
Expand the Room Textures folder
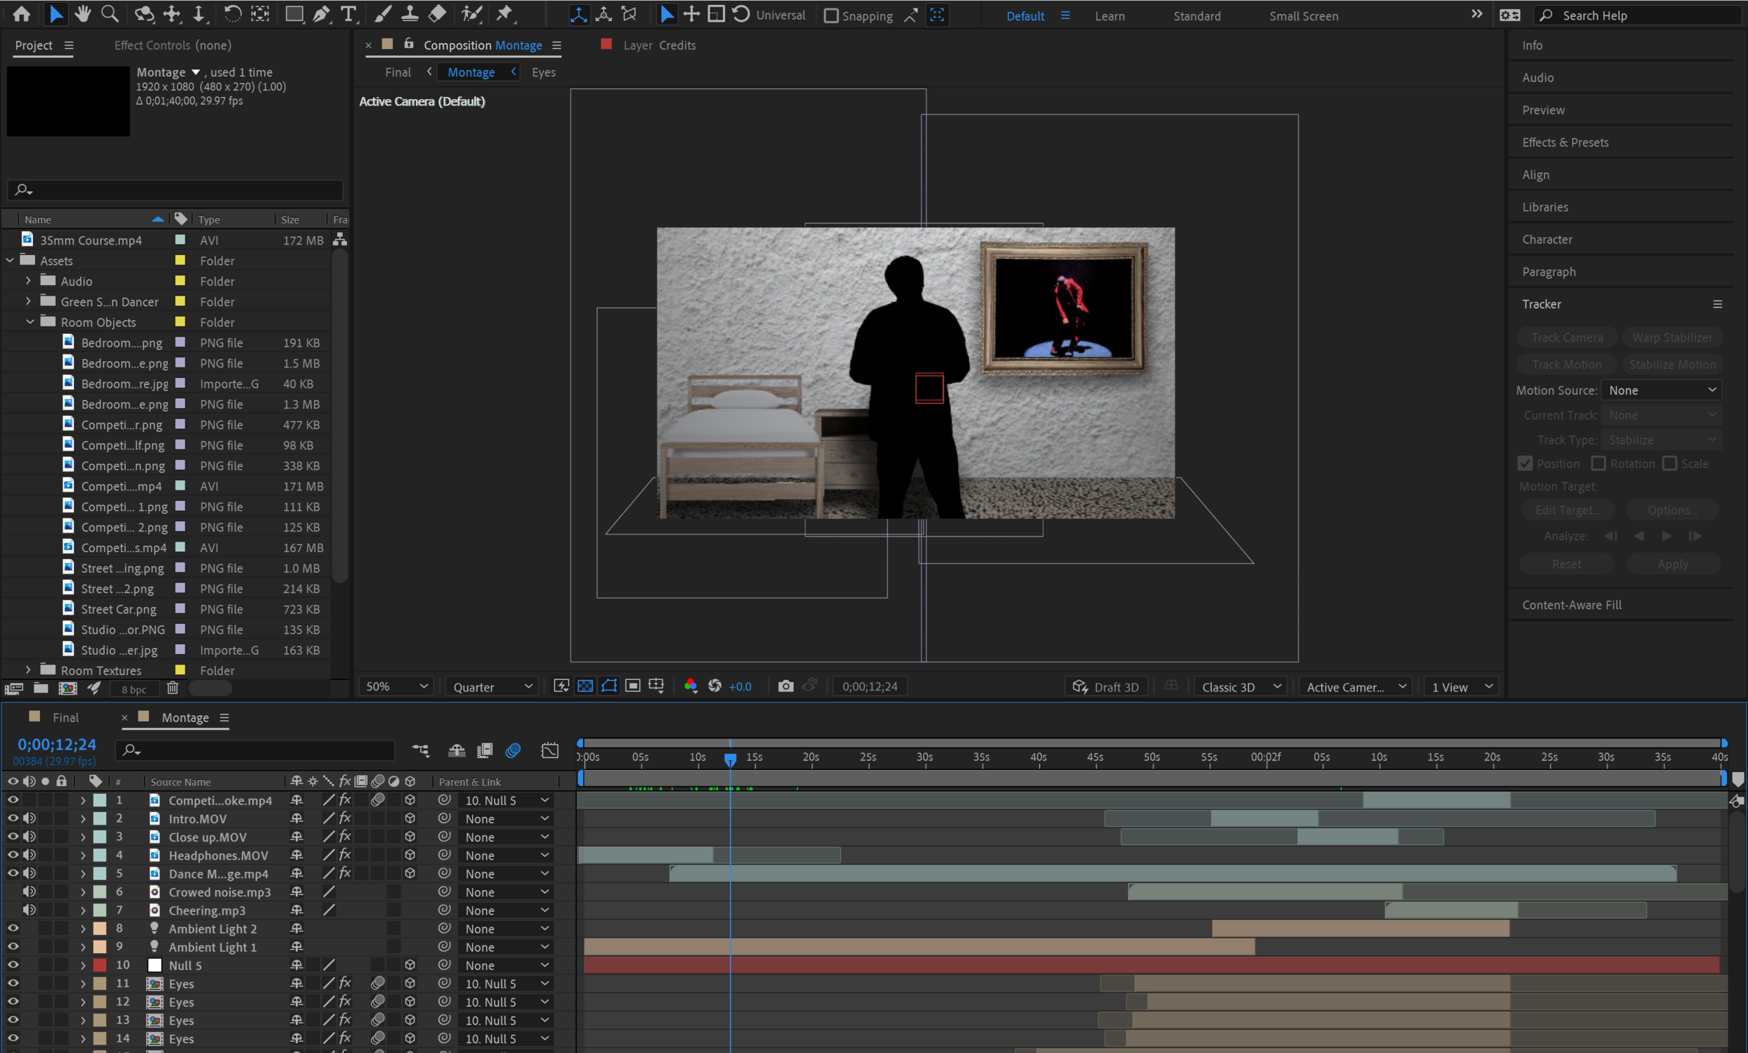(29, 669)
